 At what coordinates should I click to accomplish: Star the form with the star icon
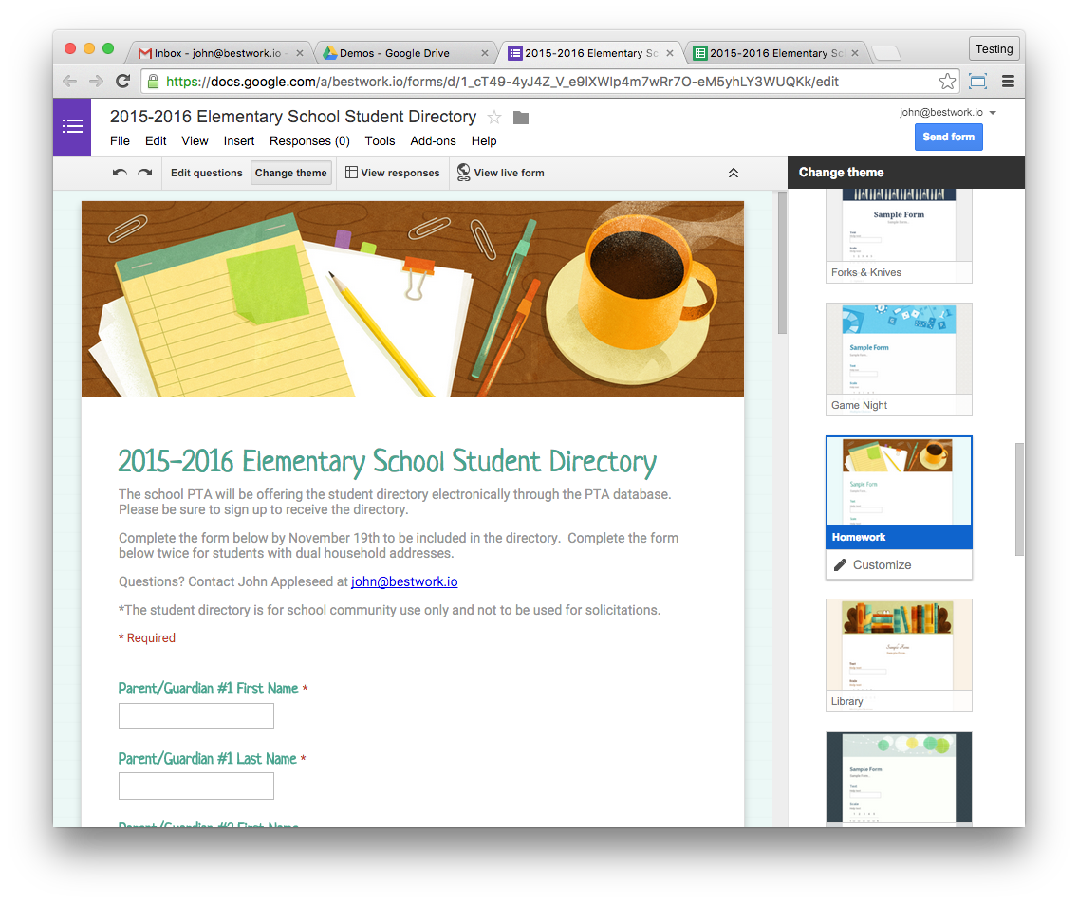[x=494, y=118]
